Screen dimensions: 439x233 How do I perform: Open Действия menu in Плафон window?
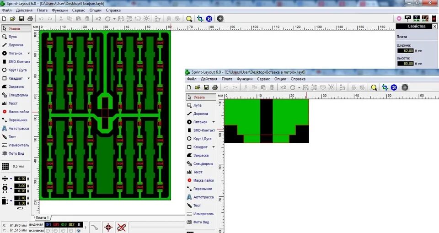click(24, 11)
